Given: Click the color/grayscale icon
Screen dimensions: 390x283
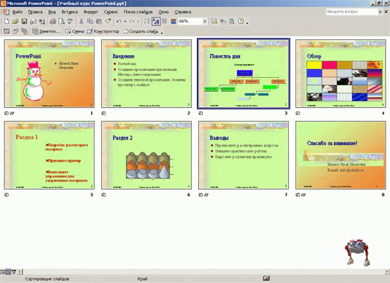Looking at the screenshot, I should click(x=173, y=21).
